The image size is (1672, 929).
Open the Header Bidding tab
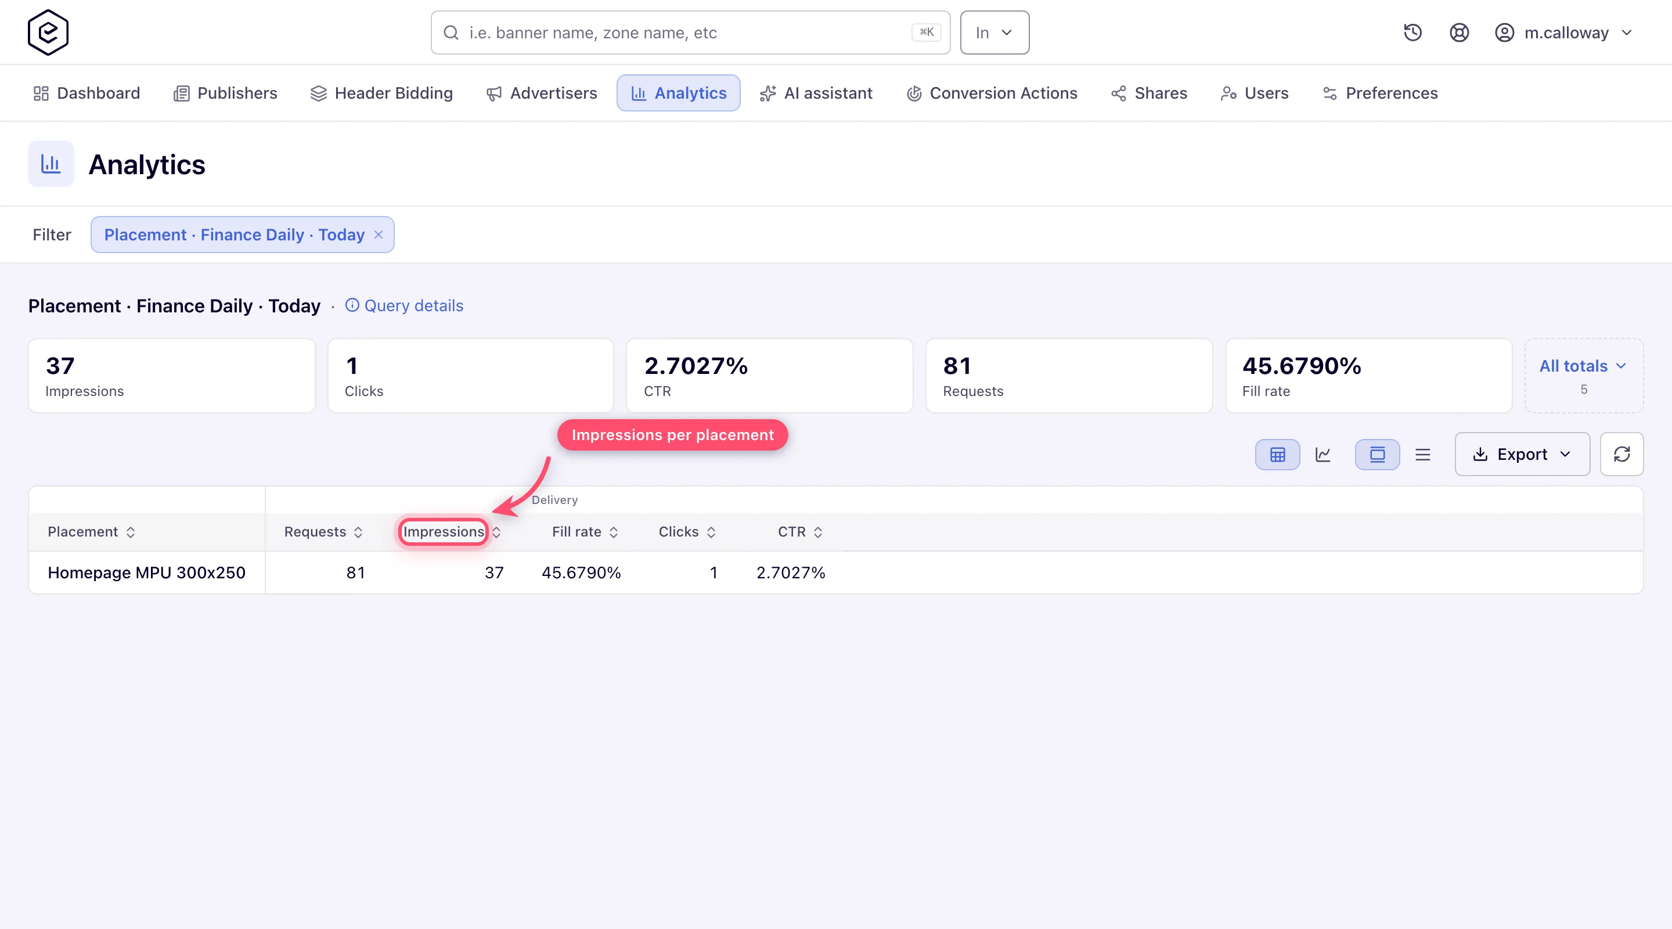(x=381, y=93)
